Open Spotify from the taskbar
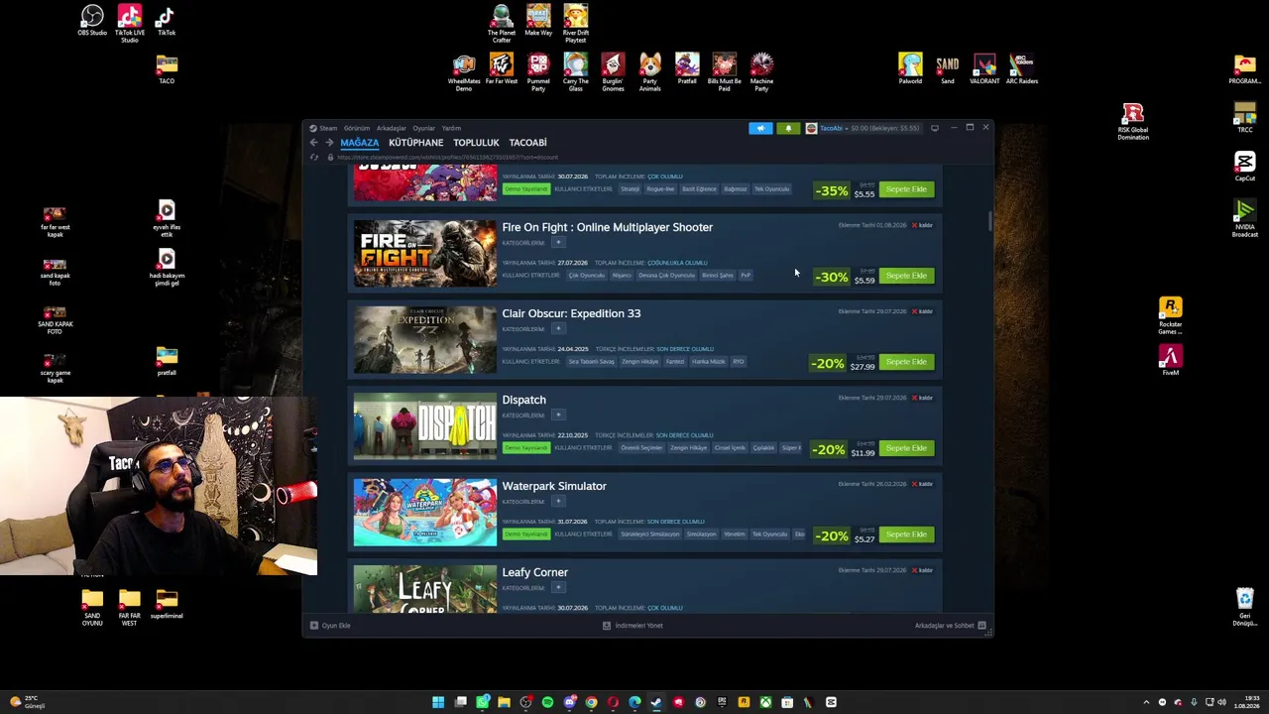The width and height of the screenshot is (1269, 714). click(x=547, y=702)
